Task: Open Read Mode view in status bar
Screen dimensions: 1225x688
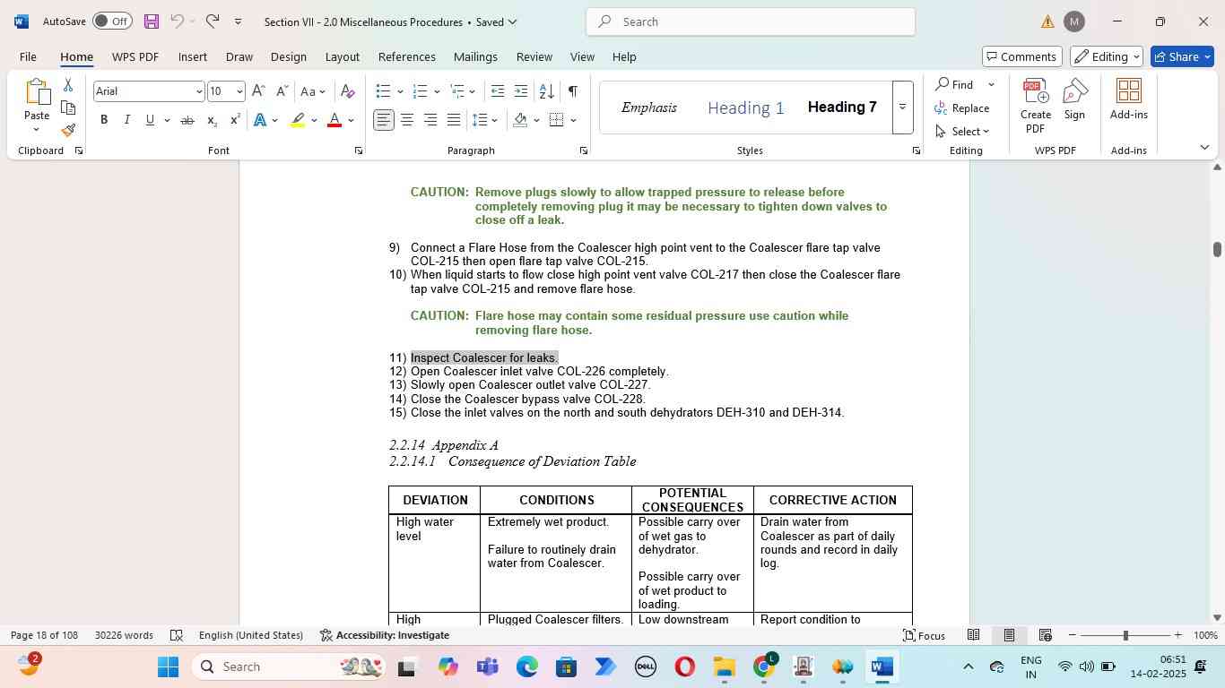Action: pyautogui.click(x=973, y=635)
